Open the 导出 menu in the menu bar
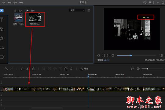165x110 pixels. (15, 2)
